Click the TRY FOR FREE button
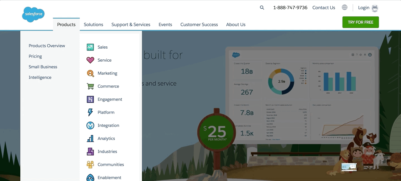This screenshot has height=181, width=401. pyautogui.click(x=361, y=22)
